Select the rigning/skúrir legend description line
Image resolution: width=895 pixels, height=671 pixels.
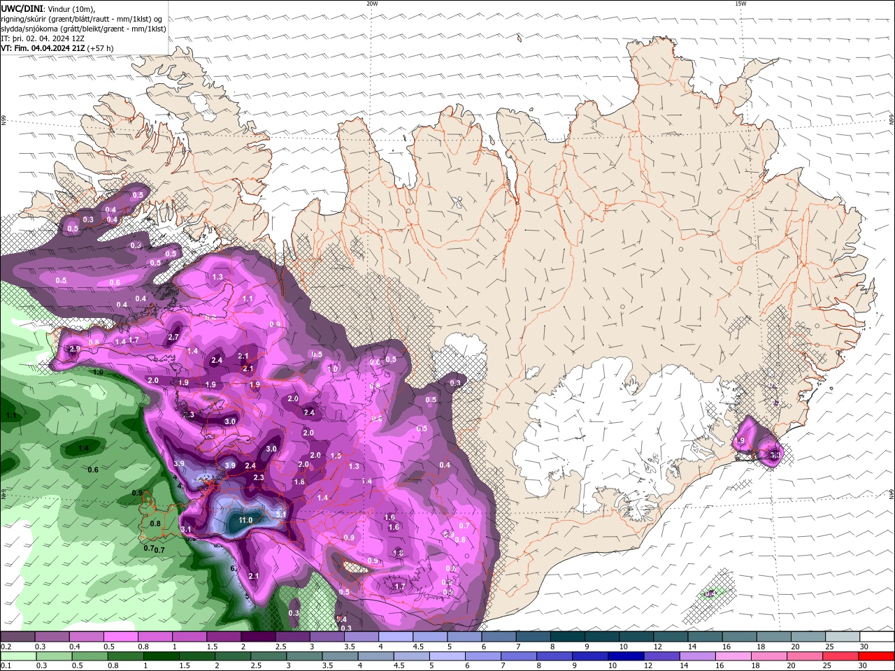83,18
